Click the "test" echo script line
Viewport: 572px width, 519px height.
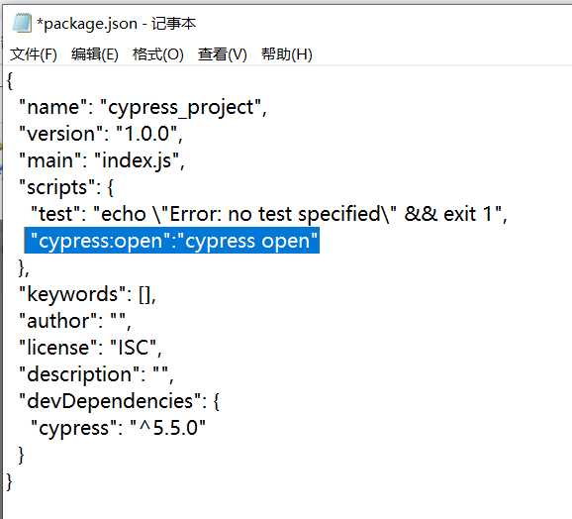coord(269,214)
